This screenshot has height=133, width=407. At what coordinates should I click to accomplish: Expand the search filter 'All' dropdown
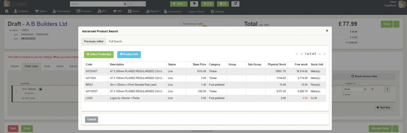point(137,4)
